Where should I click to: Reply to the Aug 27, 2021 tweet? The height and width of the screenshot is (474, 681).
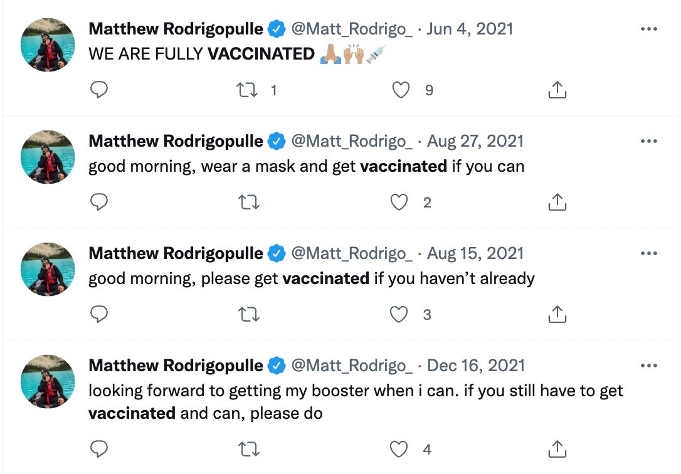point(99,203)
